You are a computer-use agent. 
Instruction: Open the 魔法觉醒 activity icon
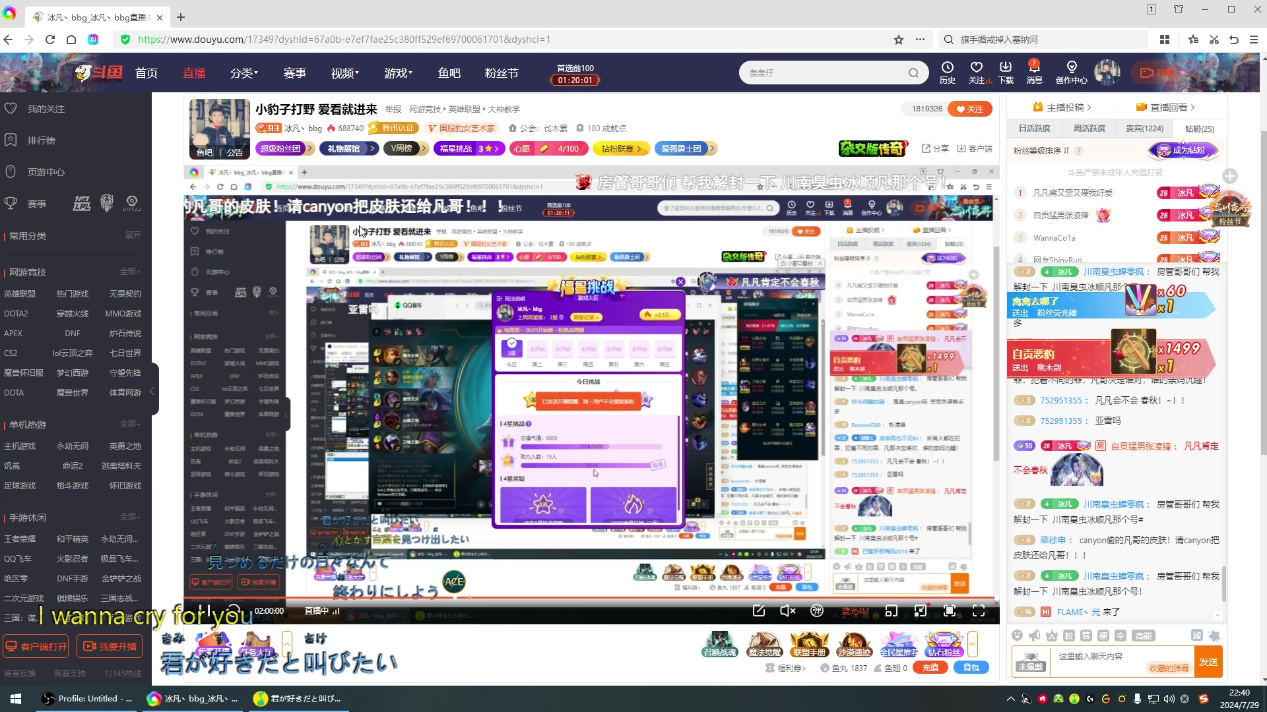coord(765,644)
